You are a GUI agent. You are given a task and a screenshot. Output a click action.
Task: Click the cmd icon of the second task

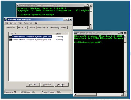coord(10,40)
